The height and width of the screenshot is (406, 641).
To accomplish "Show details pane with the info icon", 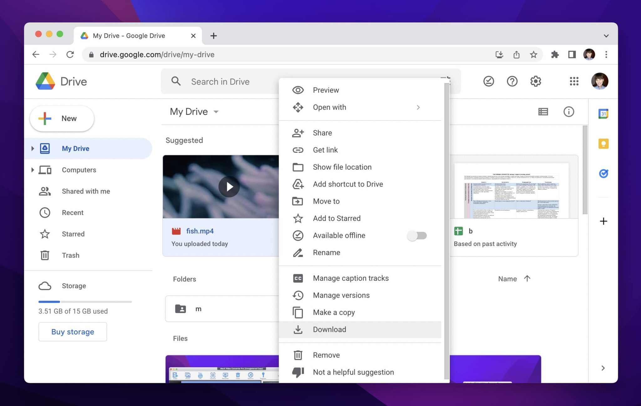I will coord(569,111).
